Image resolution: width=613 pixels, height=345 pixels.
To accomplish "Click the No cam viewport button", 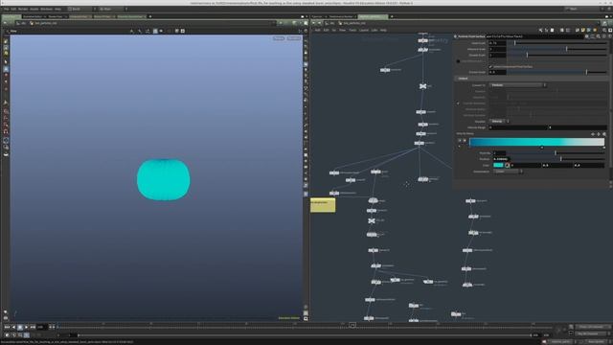I will click(x=294, y=38).
